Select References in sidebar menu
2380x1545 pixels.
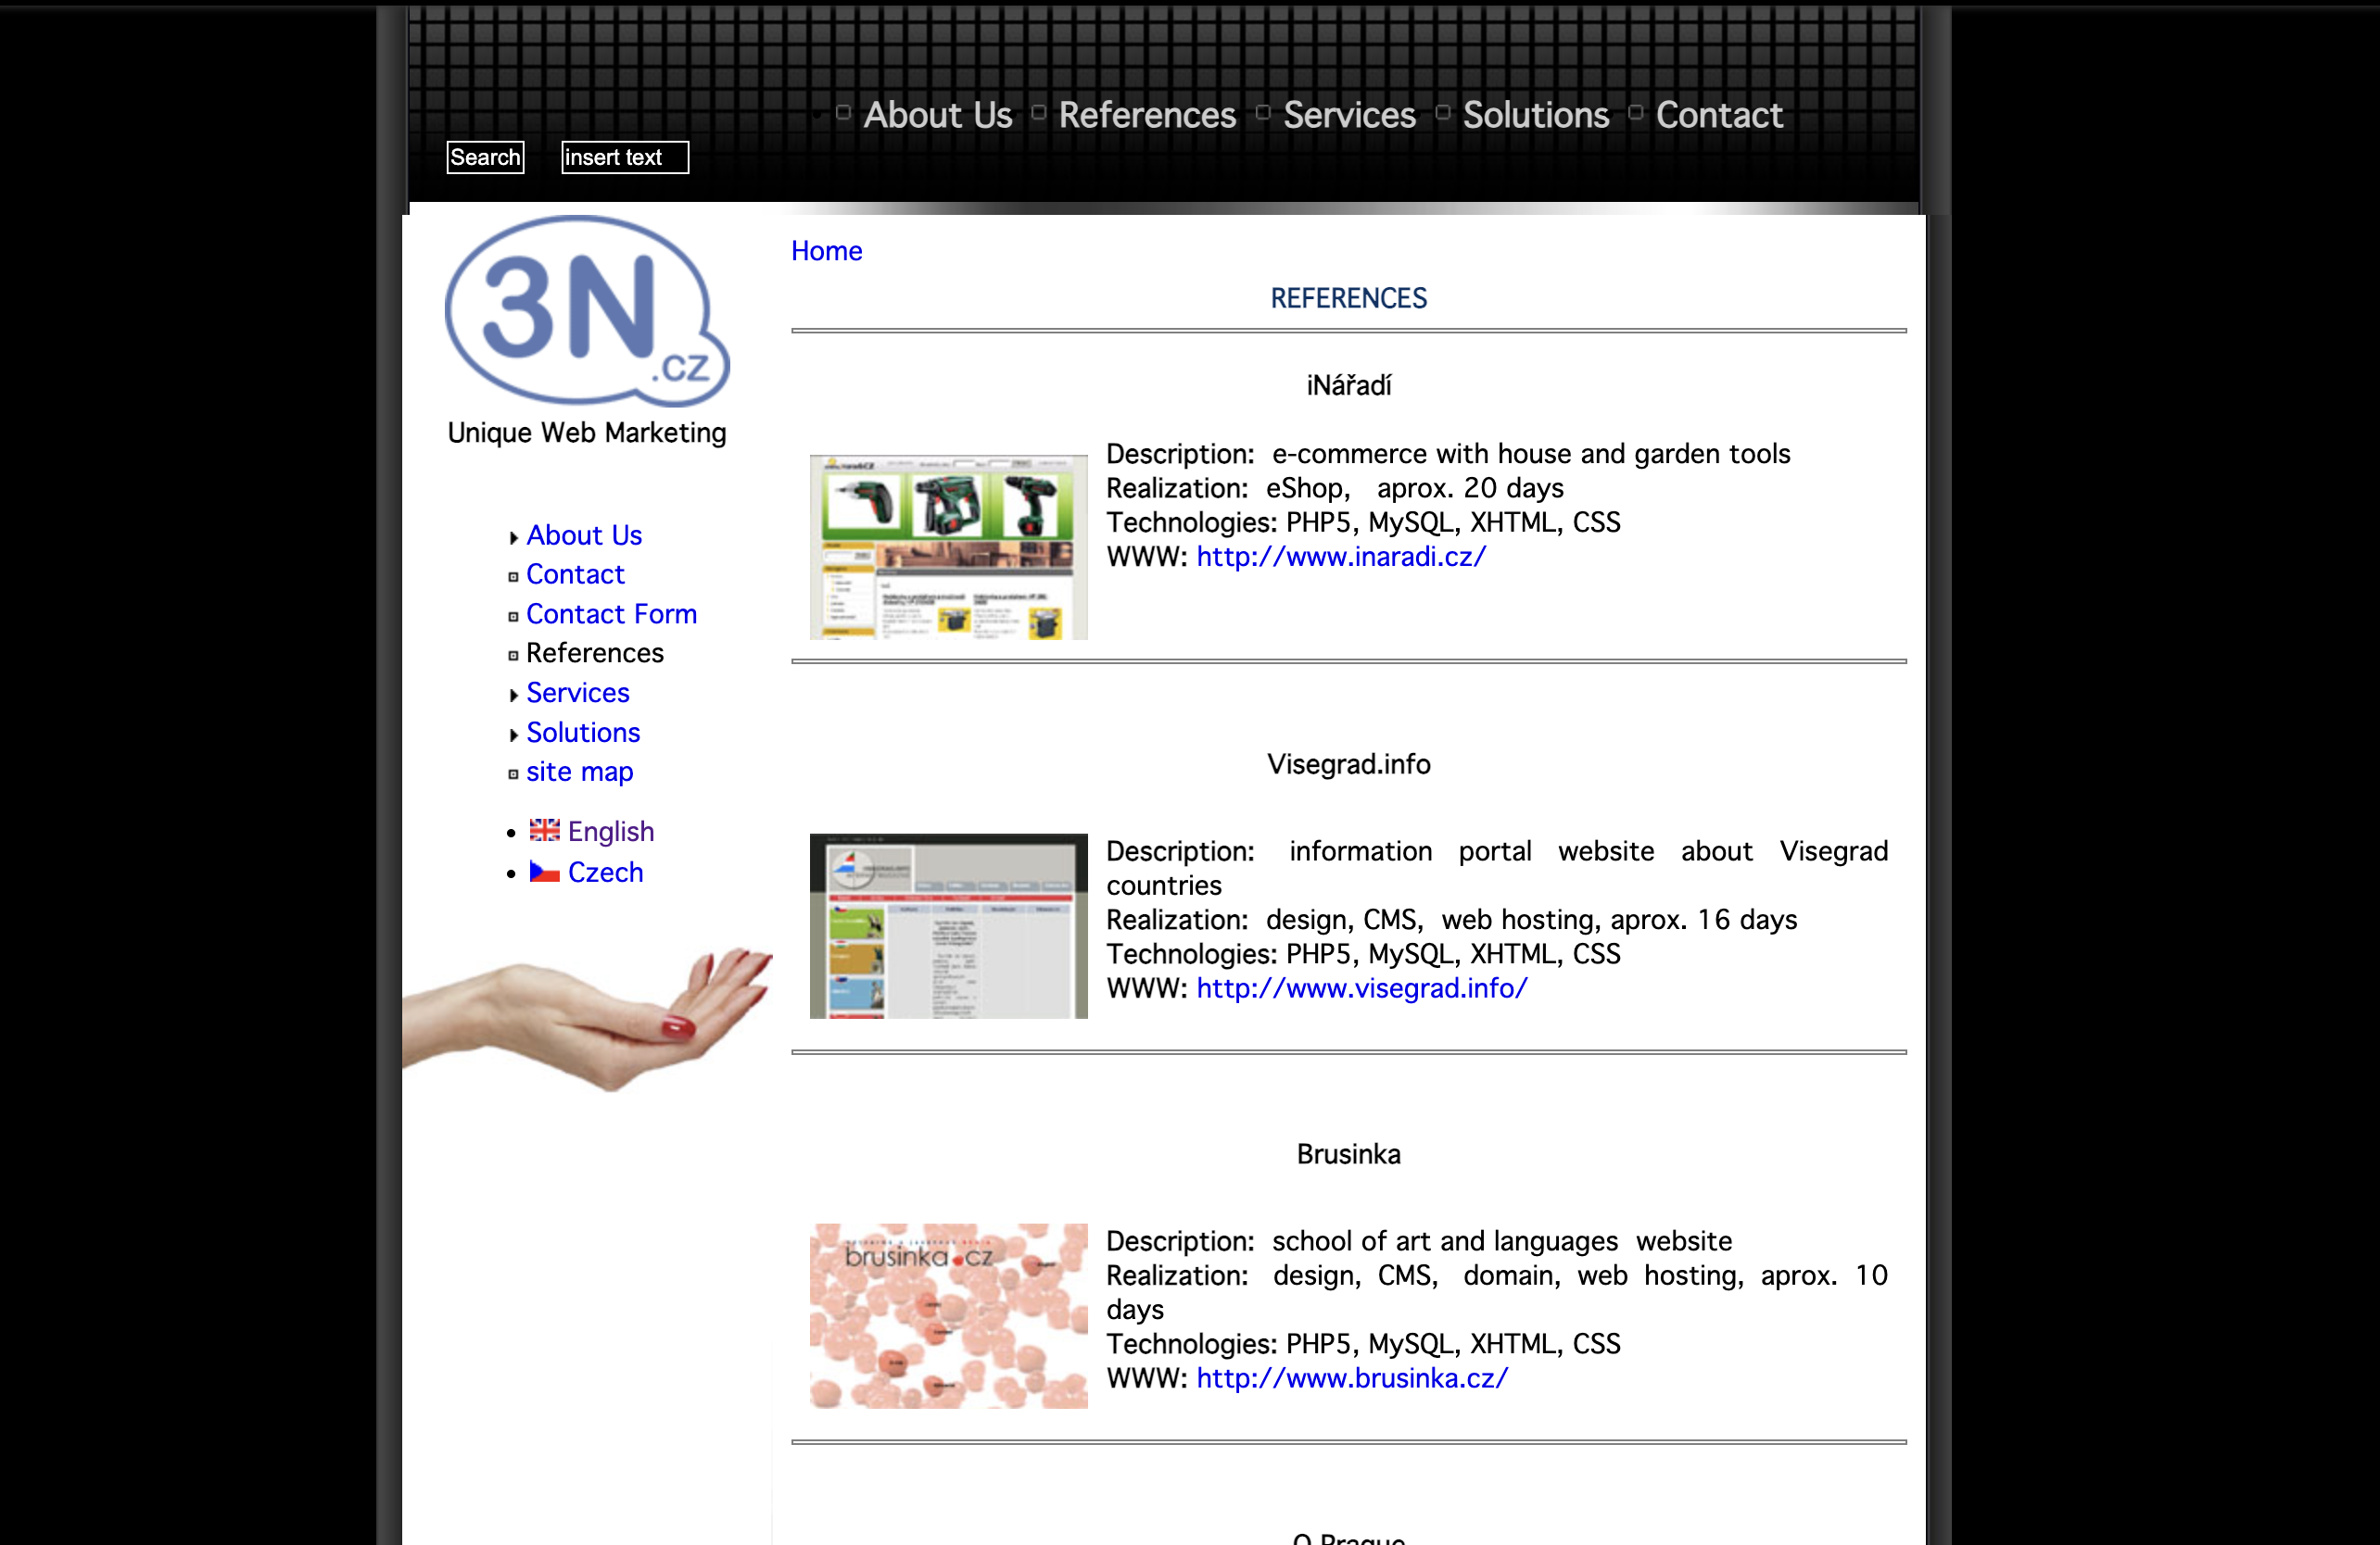[595, 652]
